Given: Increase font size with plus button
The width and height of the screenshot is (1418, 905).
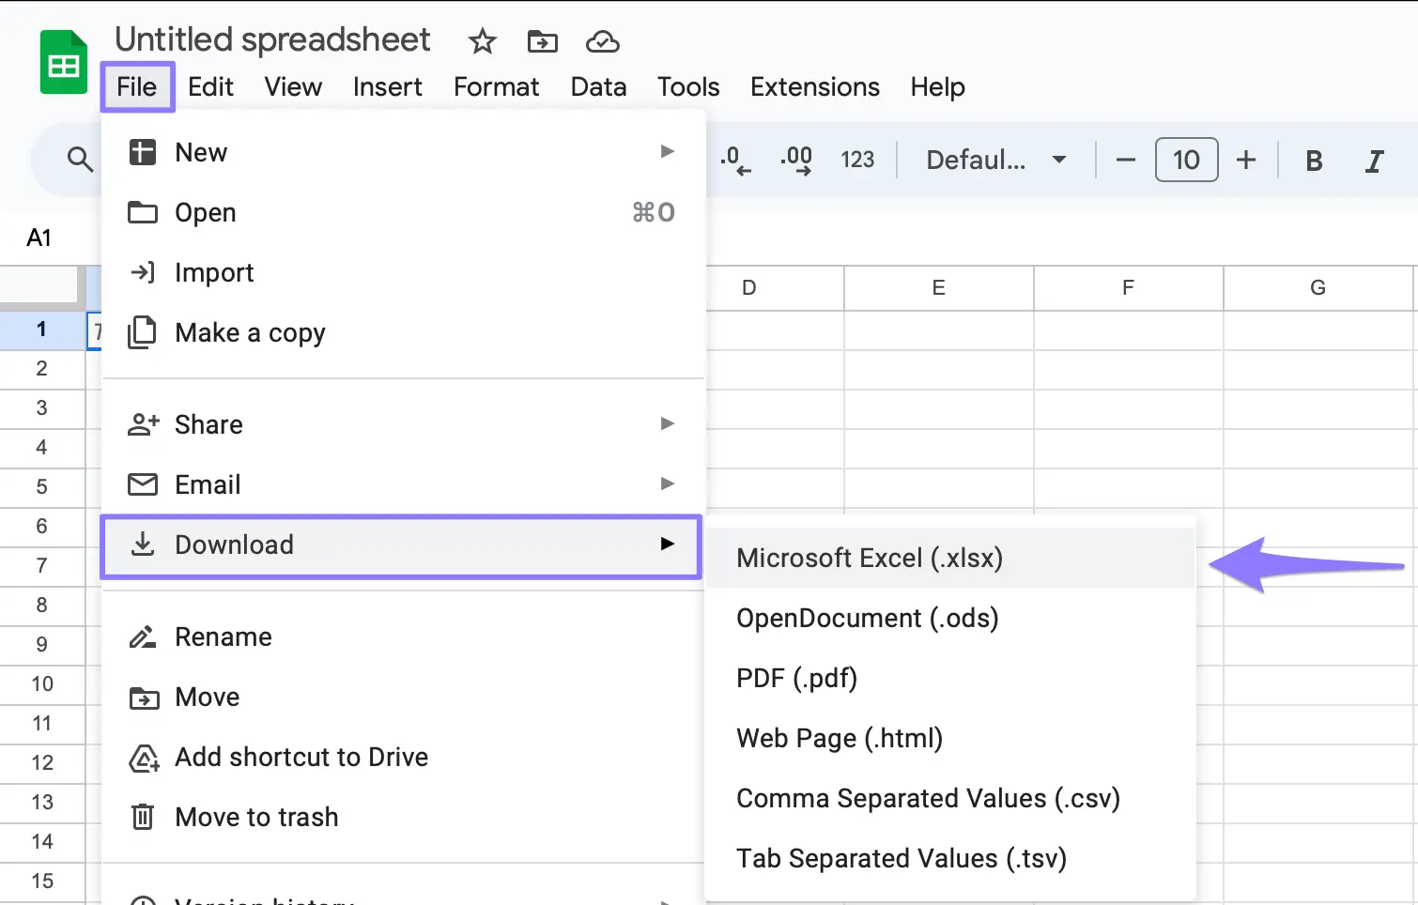Looking at the screenshot, I should (x=1246, y=160).
